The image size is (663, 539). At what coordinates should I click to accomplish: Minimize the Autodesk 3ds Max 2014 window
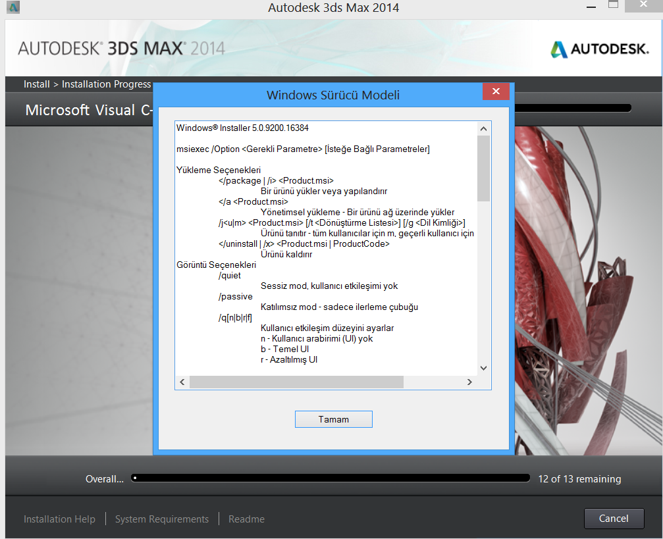[591, 7]
